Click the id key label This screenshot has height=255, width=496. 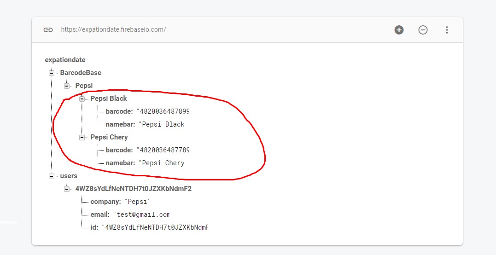(94, 227)
